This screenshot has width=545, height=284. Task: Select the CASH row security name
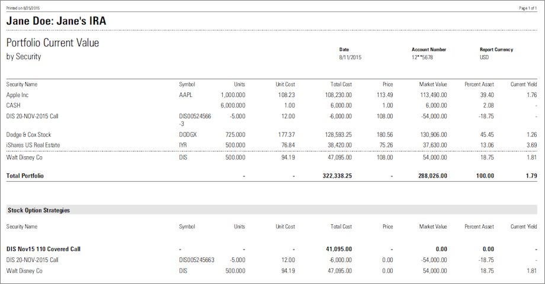tap(14, 105)
